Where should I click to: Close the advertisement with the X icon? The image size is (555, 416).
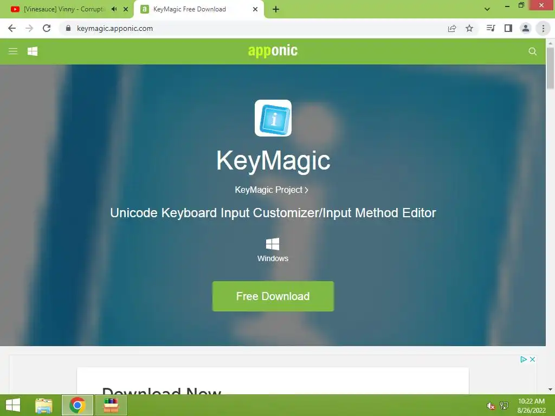(x=532, y=360)
